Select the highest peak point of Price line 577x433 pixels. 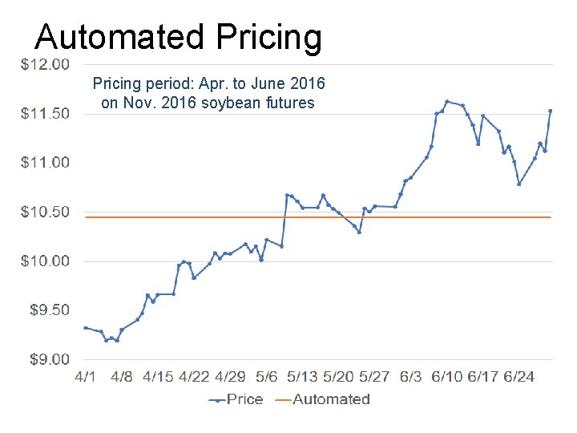(446, 102)
